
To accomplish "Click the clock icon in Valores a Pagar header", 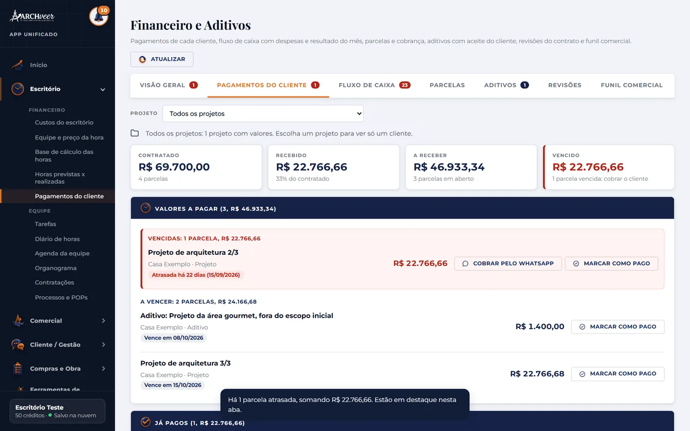I will pos(145,208).
